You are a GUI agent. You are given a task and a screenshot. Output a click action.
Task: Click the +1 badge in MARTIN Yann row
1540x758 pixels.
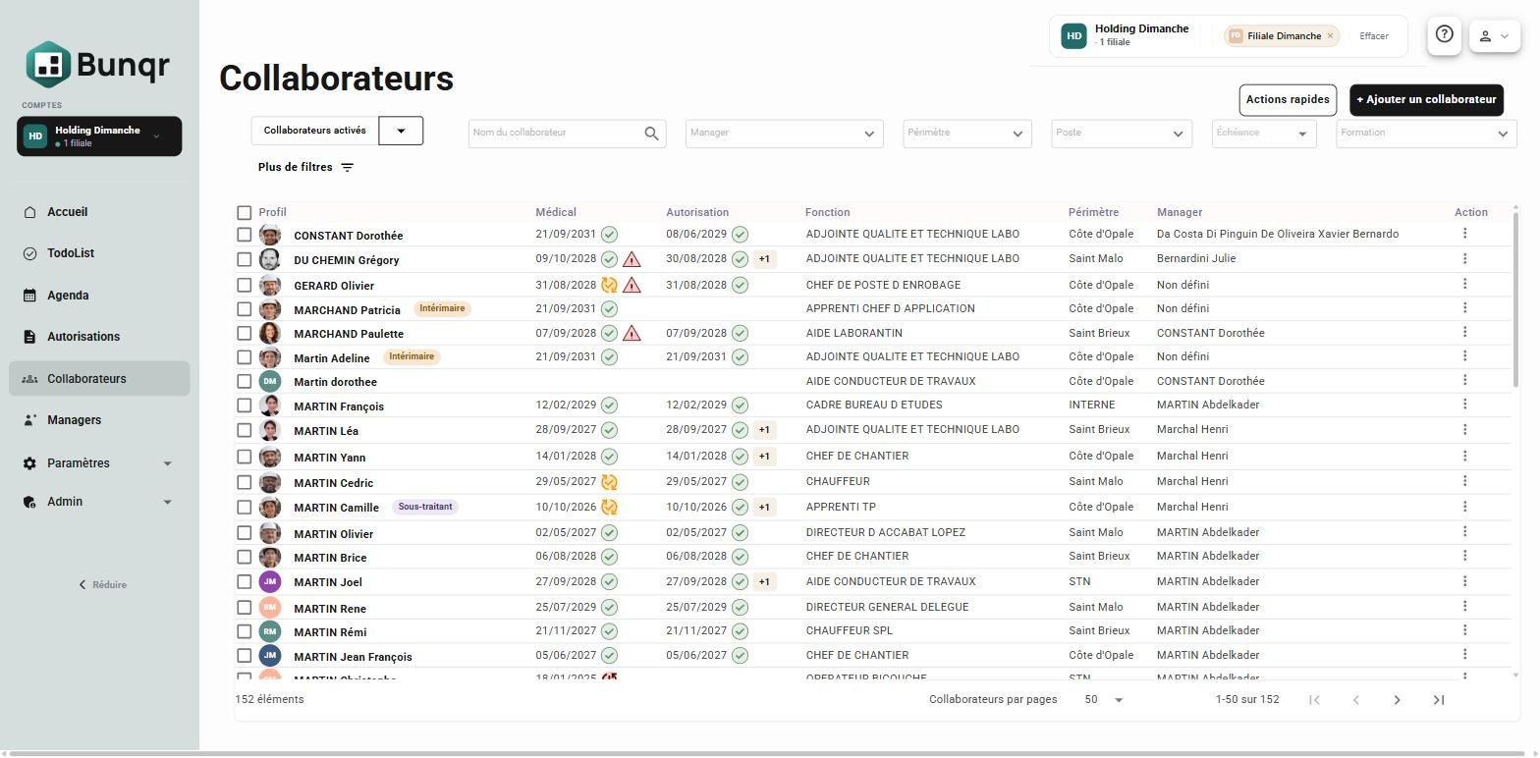[765, 457]
